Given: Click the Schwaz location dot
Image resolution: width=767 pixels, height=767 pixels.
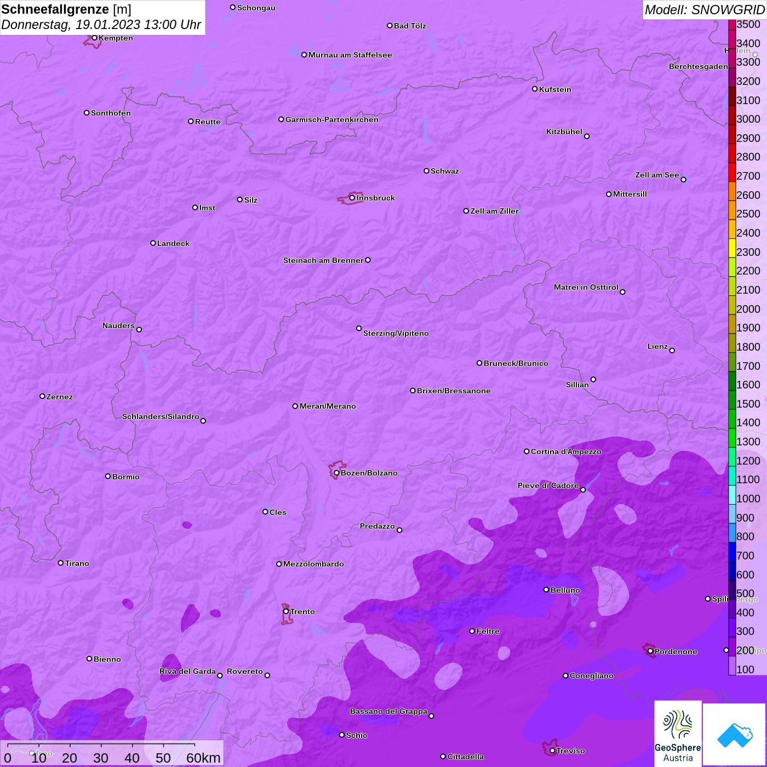Looking at the screenshot, I should click(426, 171).
